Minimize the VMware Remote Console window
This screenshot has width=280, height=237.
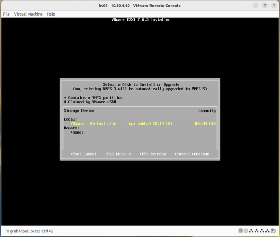coord(255,6)
